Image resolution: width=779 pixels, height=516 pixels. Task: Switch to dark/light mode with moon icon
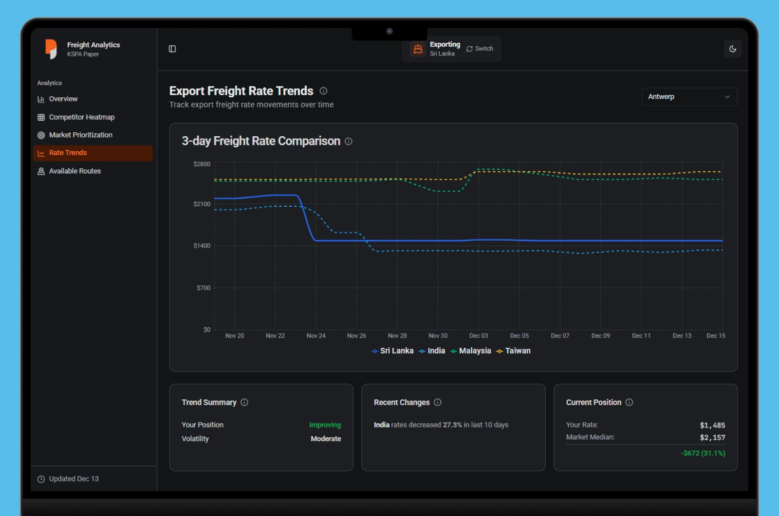click(732, 49)
